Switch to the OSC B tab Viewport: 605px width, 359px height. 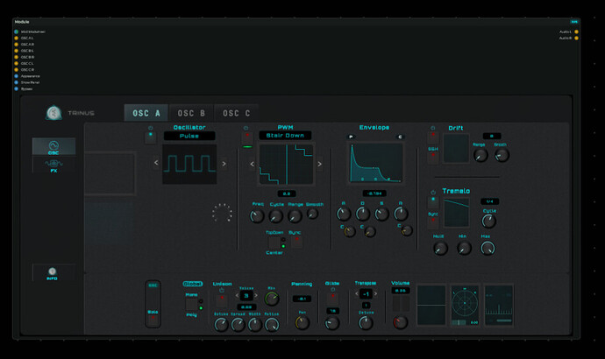point(191,113)
